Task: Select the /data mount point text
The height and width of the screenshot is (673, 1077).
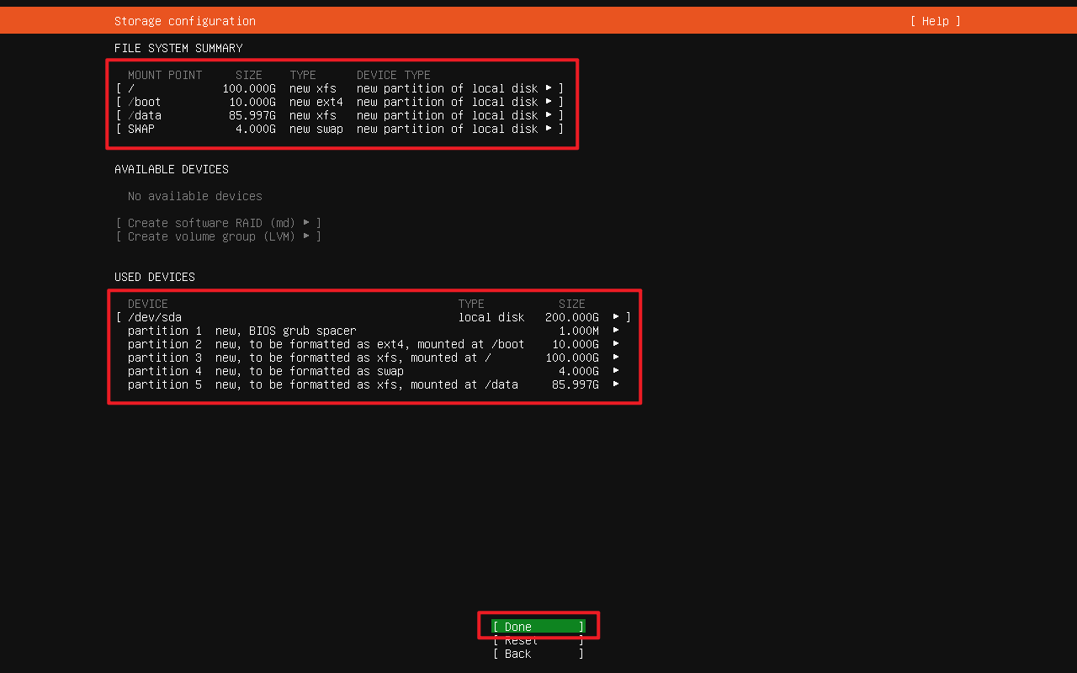Action: 145,115
